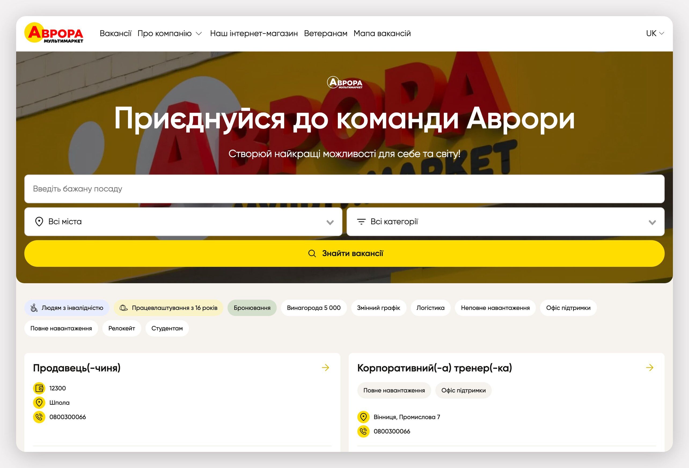Expand the Про компанію chevron
Screen dimensions: 689x468
[x=199, y=34]
